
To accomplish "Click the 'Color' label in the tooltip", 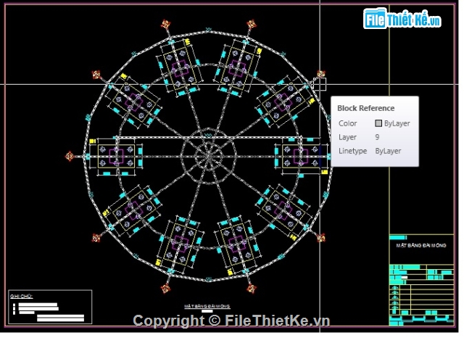I will (348, 123).
